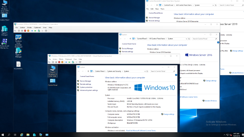Screen dimensions: 244x137
Task: Open Media menu in Essentials 2016 VM window
Action: (x=29, y=27)
